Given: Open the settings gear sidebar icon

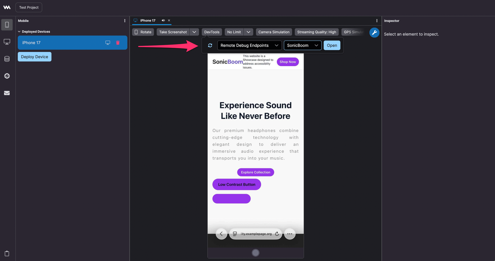Looking at the screenshot, I should point(7,76).
